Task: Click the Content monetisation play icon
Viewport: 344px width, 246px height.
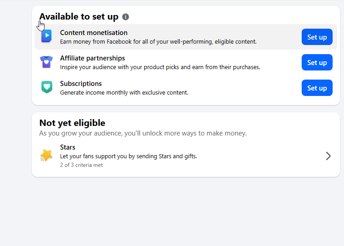Action: click(x=46, y=36)
